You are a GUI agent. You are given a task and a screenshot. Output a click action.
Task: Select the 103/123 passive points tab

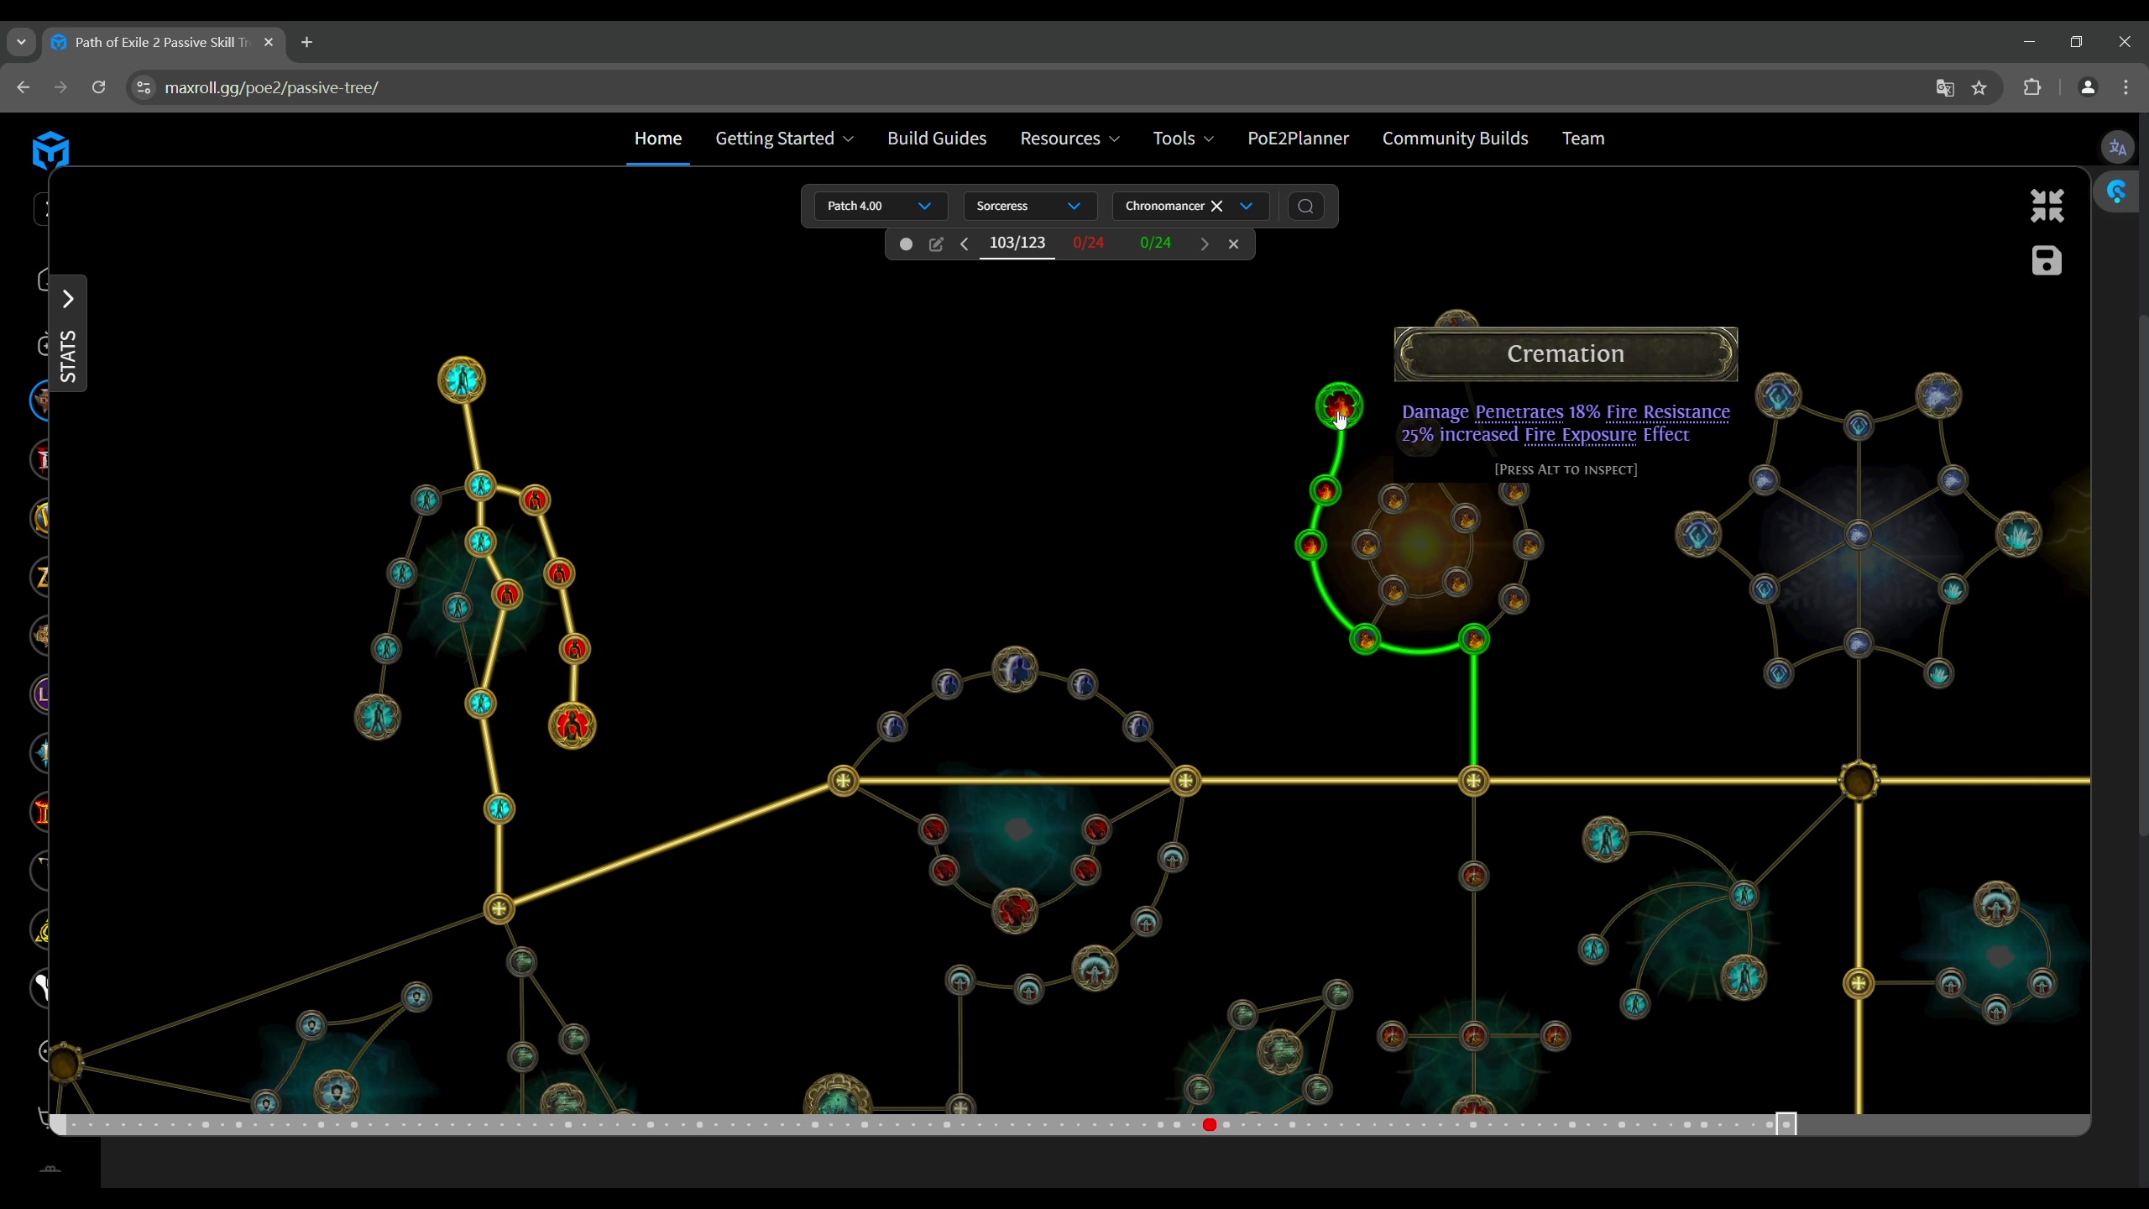(1017, 243)
